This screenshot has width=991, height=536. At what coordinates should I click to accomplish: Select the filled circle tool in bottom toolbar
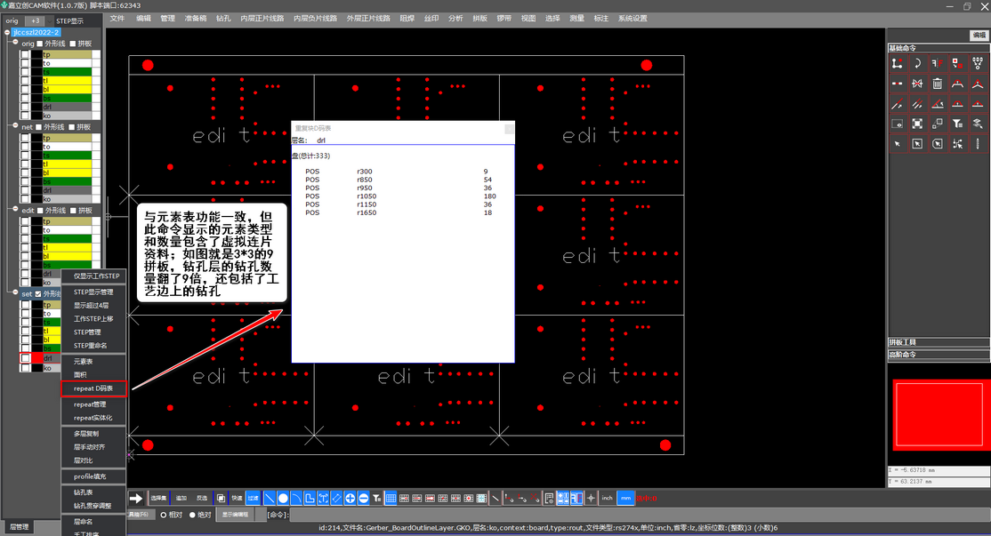[x=283, y=498]
